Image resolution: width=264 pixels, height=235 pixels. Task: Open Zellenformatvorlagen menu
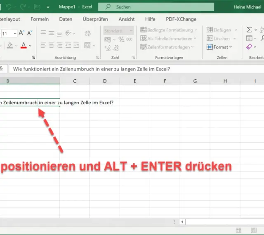click(x=167, y=47)
